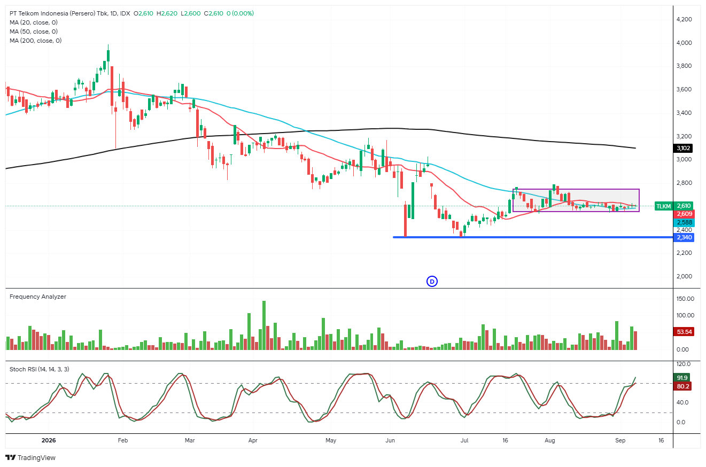706x467 pixels.
Task: Click the 3,600 price axis label
Action: pos(685,89)
